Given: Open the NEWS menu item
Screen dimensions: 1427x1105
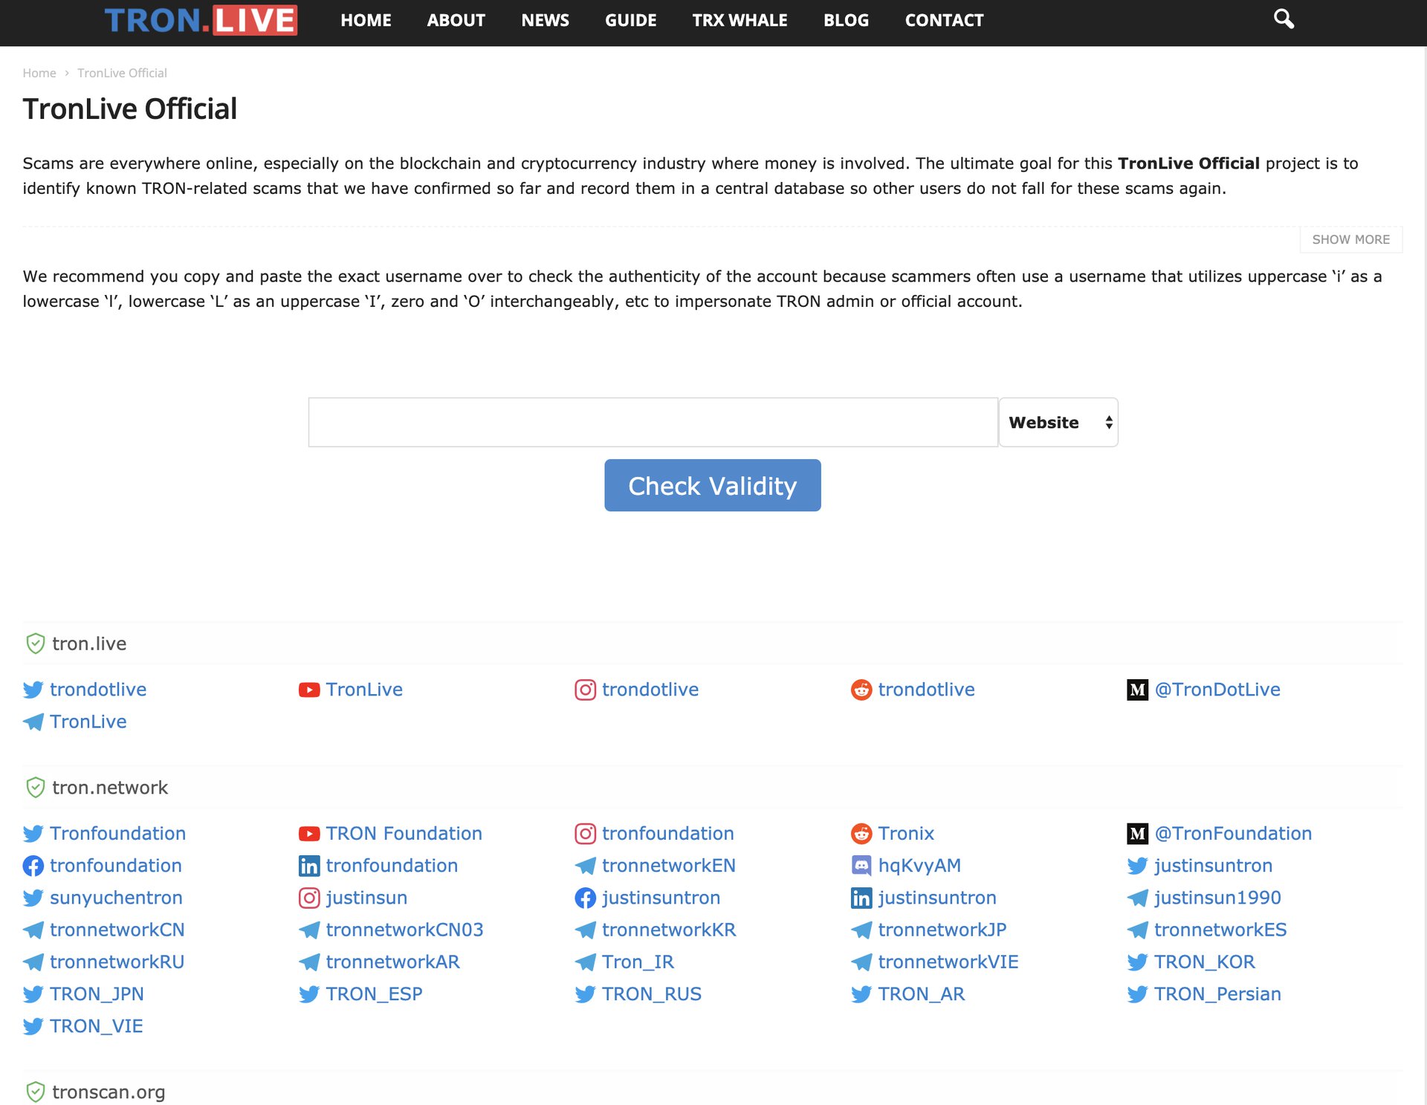Looking at the screenshot, I should (545, 20).
